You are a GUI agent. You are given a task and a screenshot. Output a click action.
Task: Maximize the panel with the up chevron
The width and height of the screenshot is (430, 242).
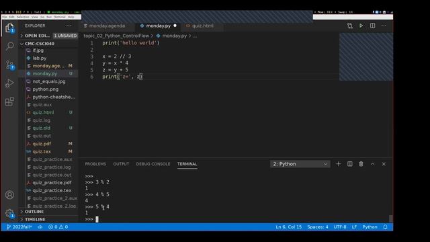[372, 164]
